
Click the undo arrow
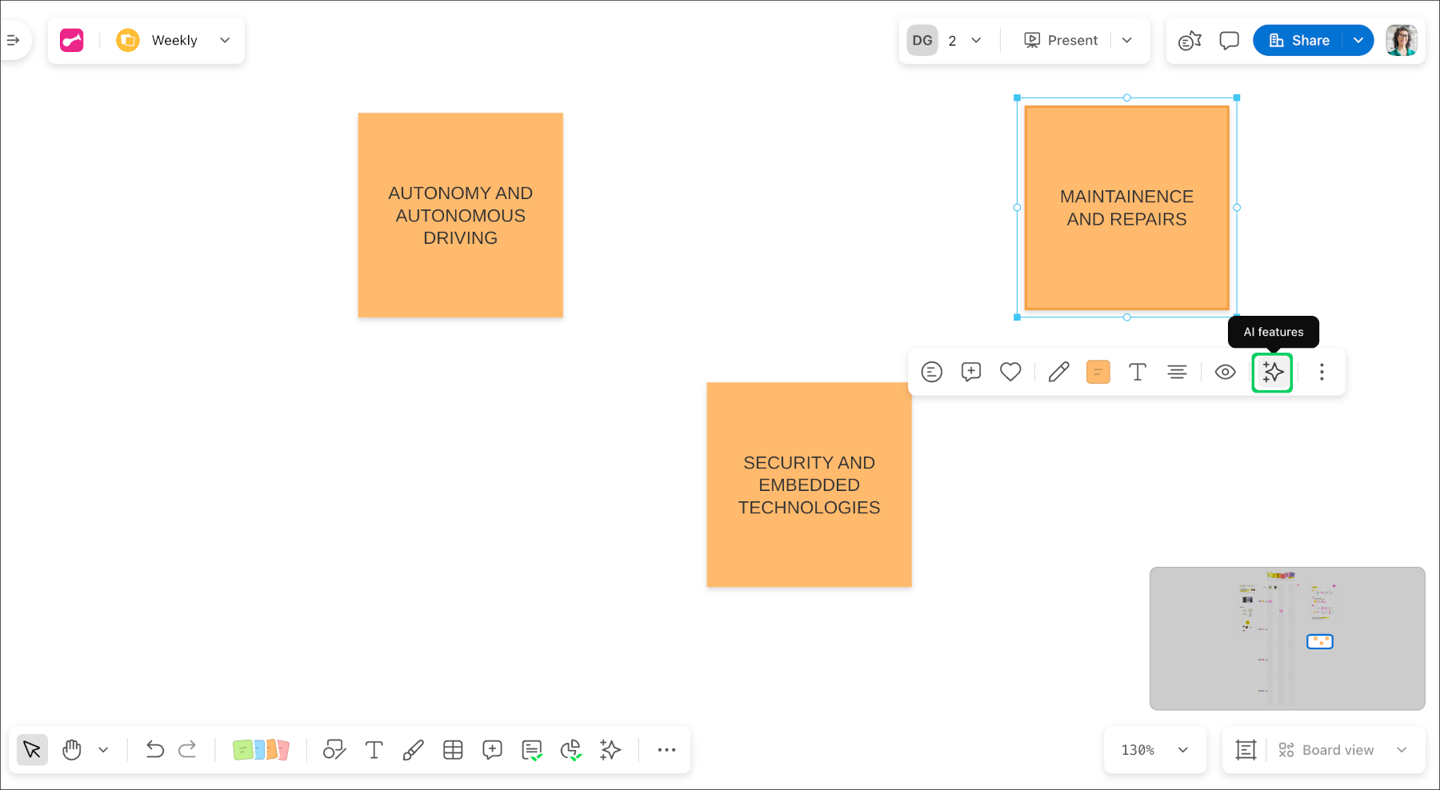154,750
